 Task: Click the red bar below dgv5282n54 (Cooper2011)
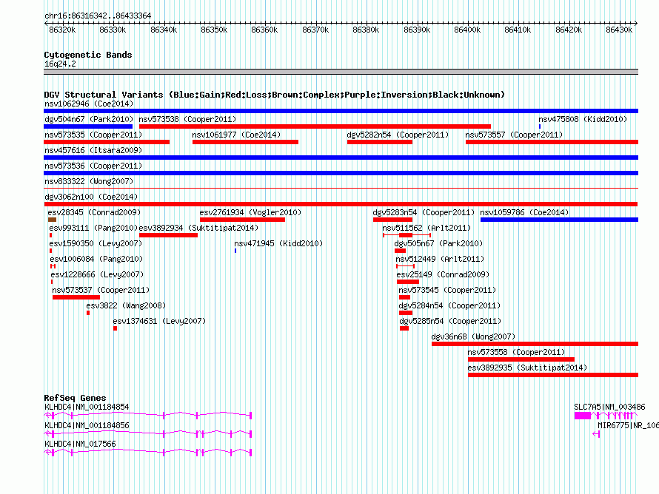(380, 142)
